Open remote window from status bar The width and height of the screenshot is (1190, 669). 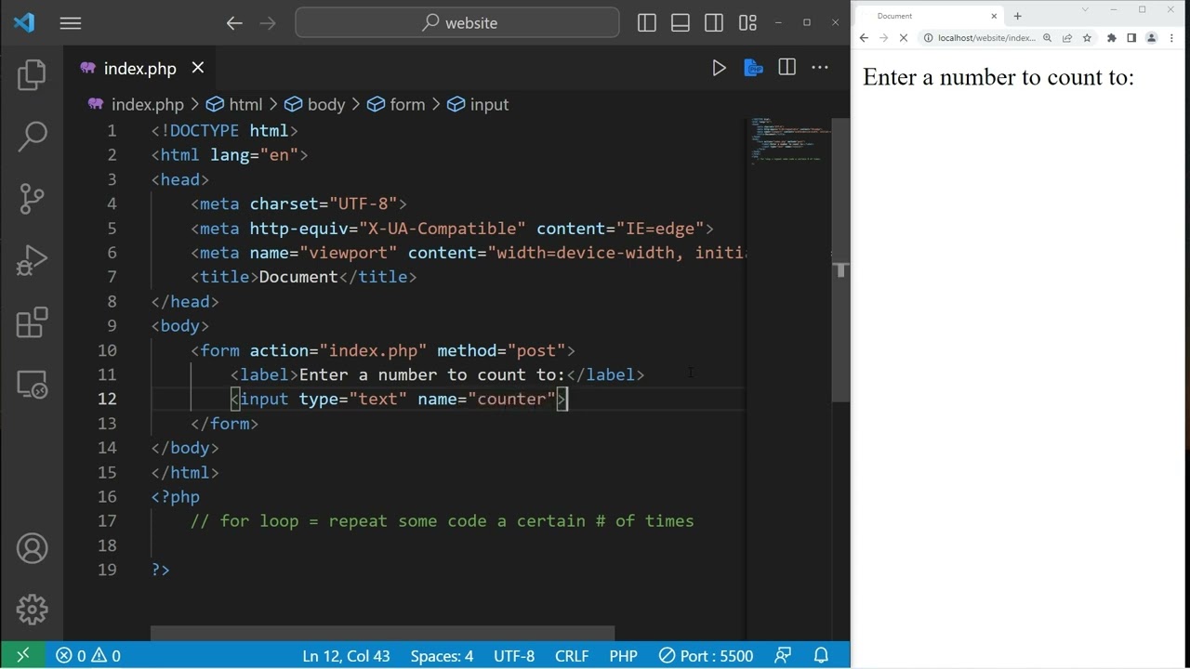coord(22,656)
